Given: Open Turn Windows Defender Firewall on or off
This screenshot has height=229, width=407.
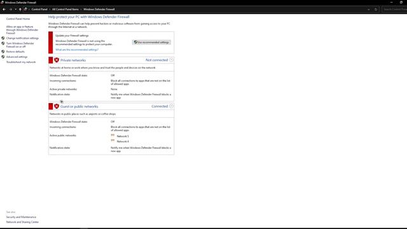Looking at the screenshot, I should pos(20,45).
